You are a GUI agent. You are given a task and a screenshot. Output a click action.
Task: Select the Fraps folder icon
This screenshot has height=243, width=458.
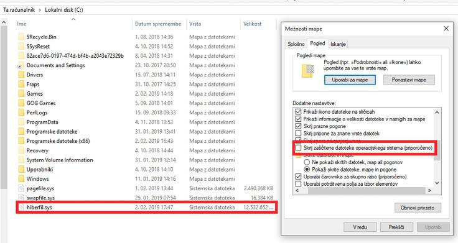(x=21, y=85)
